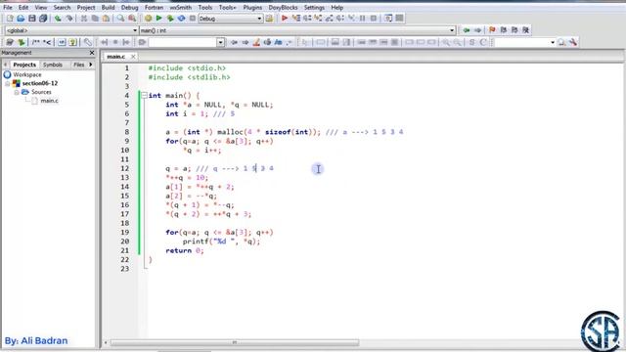The height and width of the screenshot is (352, 626).
Task: Click the Find magnifier icon
Action: 120,19
